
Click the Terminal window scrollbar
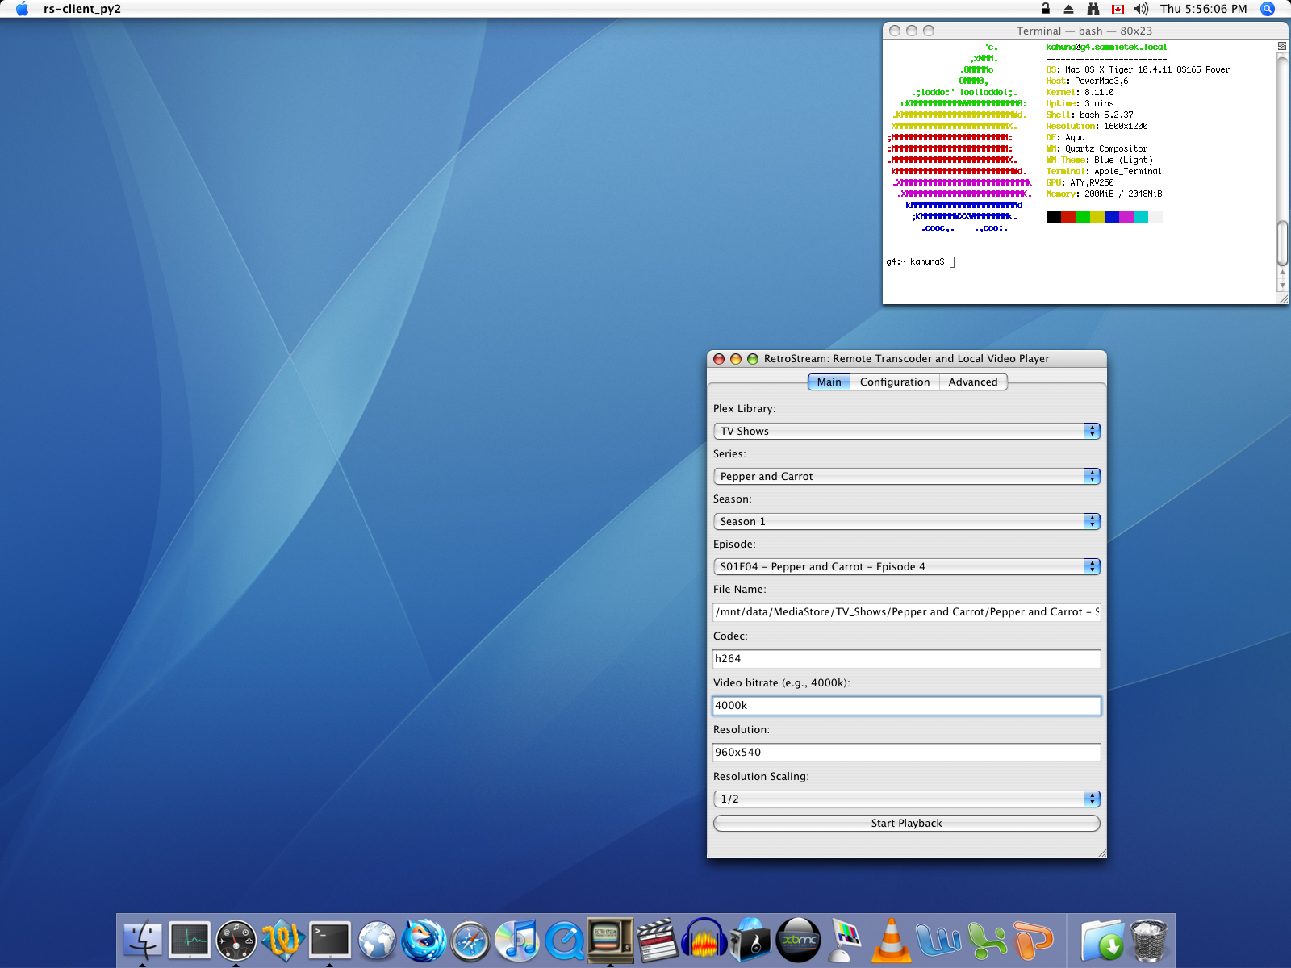pos(1282,242)
